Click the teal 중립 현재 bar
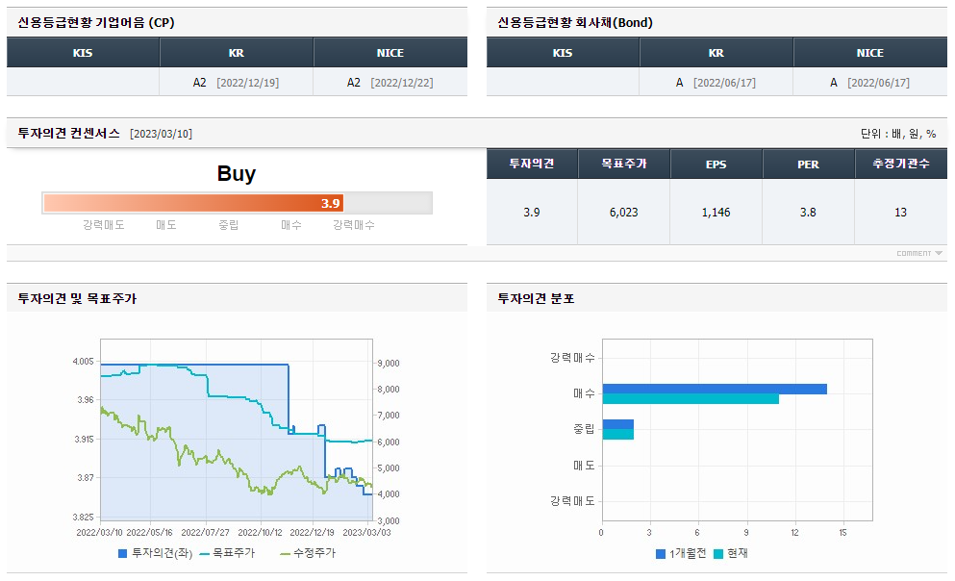The height and width of the screenshot is (581, 955). [x=618, y=434]
